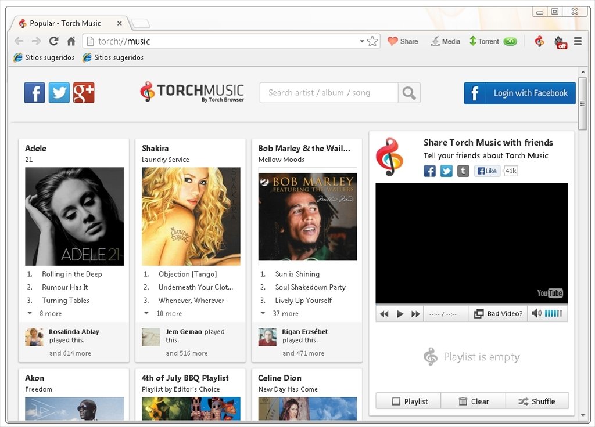This screenshot has height=427, width=595.
Task: Play the song Turning Tables
Action: point(66,301)
